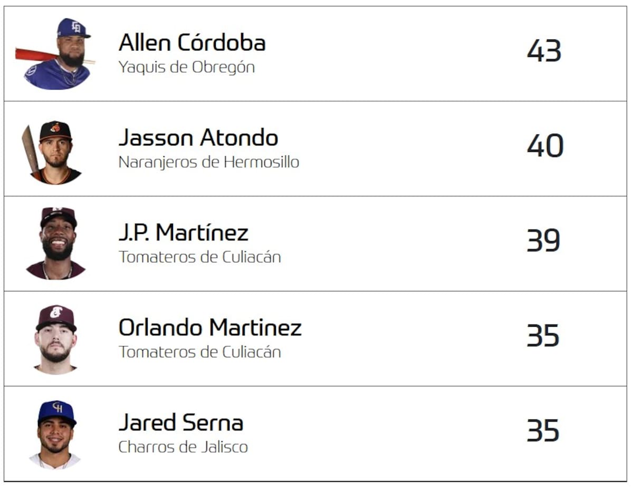This screenshot has width=633, height=488.
Task: Open the J.P. Martínez name link
Action: click(x=183, y=233)
